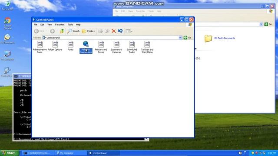The height and width of the screenshot is (156, 278).
Task: Switch to My Computer taskbar button
Action: 70,153
